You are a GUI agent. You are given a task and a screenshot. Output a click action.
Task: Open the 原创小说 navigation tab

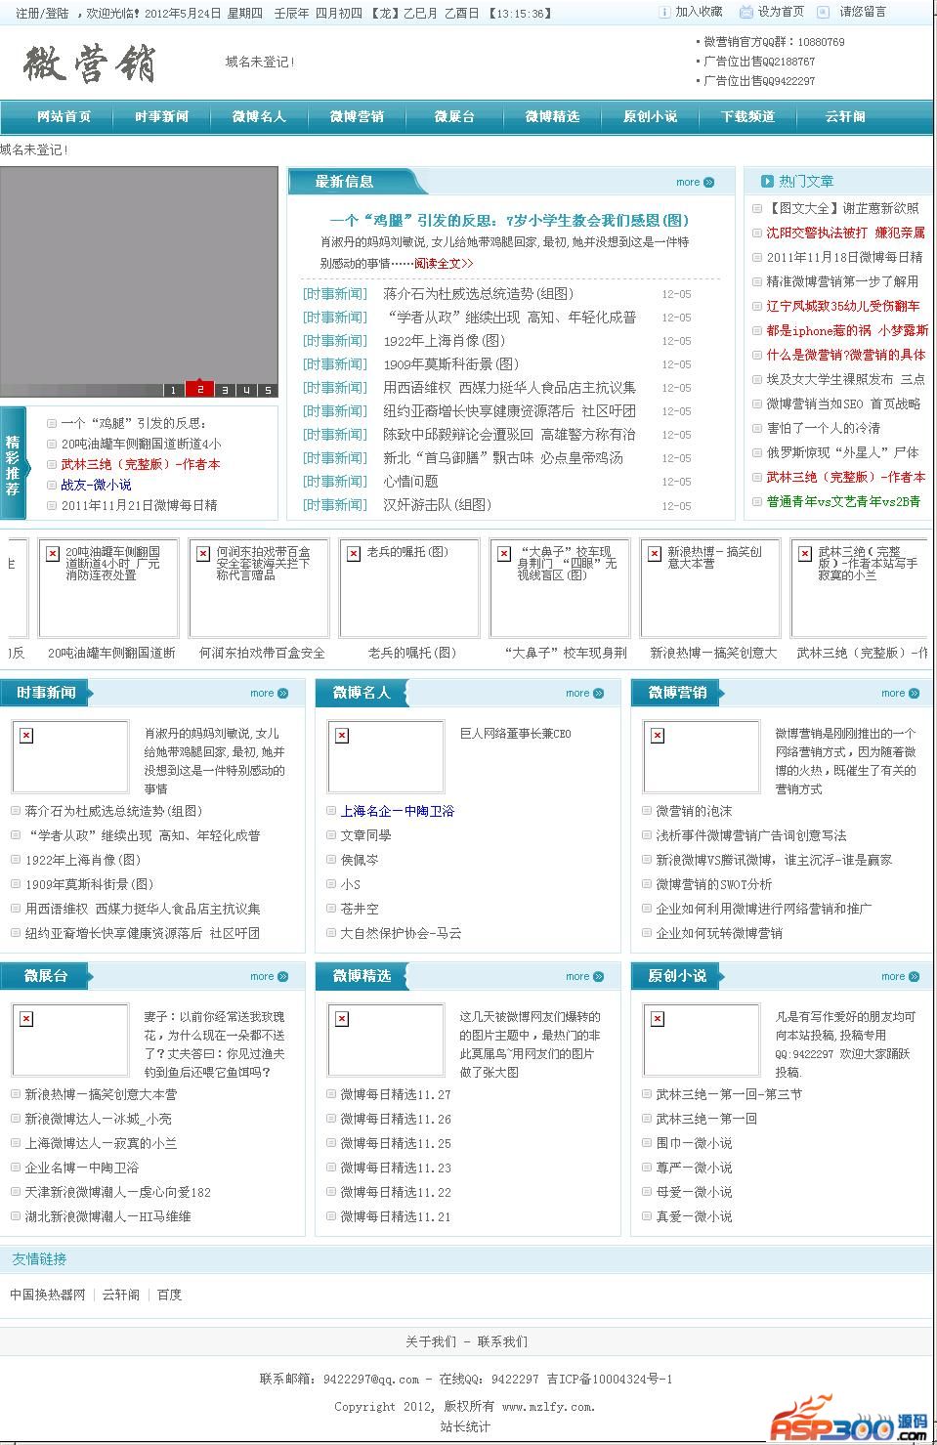[x=650, y=116]
